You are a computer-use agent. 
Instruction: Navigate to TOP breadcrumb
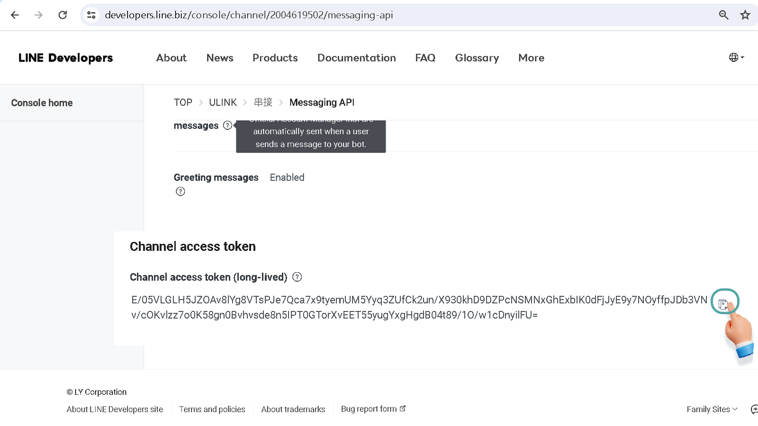click(183, 102)
